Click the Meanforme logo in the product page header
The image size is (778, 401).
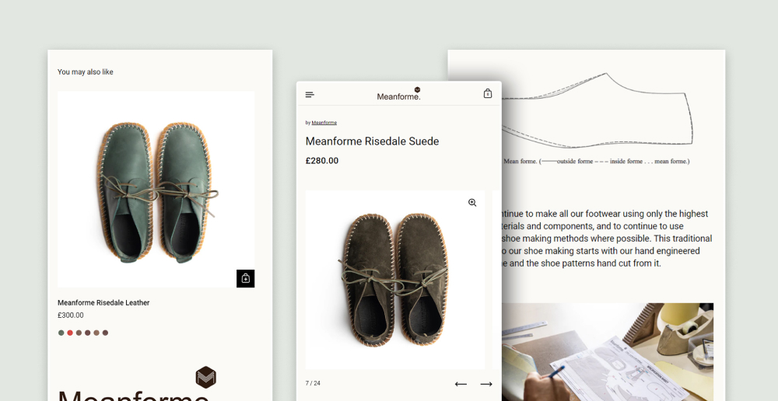tap(398, 94)
